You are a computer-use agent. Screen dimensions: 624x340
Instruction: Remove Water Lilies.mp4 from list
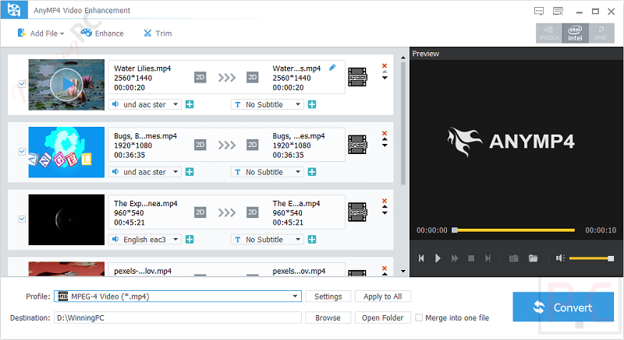385,66
